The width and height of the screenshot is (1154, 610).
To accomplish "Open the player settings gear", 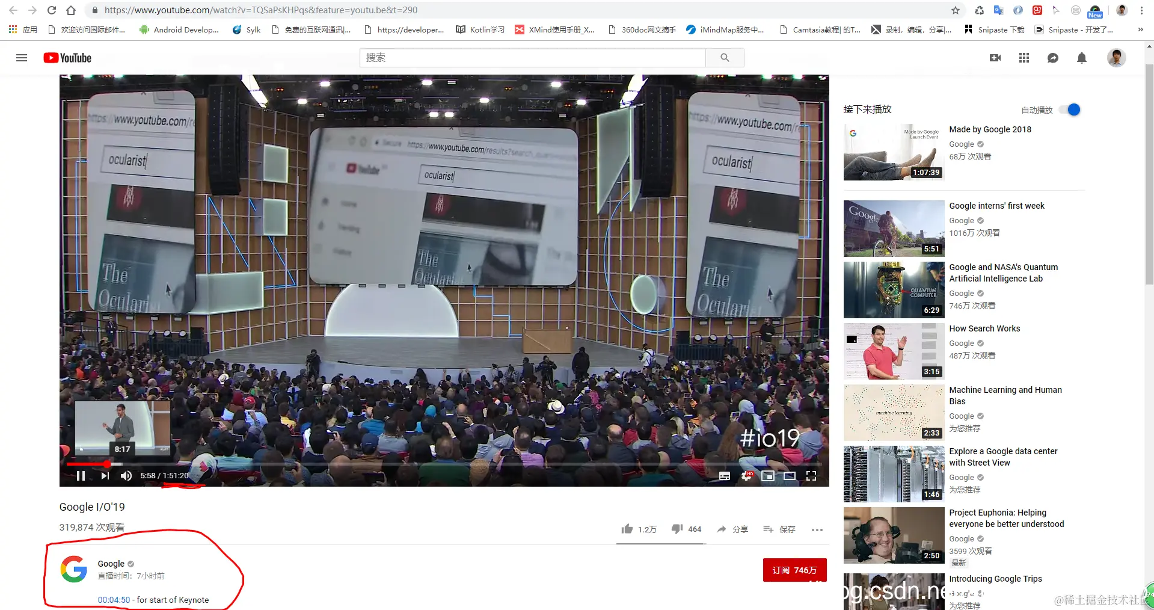I will [746, 476].
